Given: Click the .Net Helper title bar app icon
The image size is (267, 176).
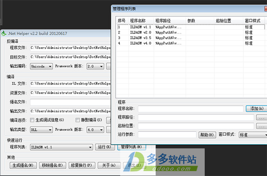Looking at the screenshot, I should 4,33.
